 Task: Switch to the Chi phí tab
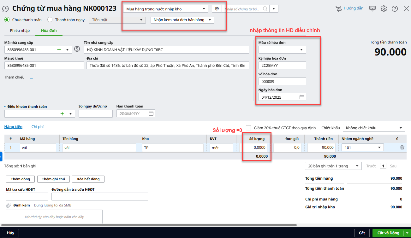point(38,127)
